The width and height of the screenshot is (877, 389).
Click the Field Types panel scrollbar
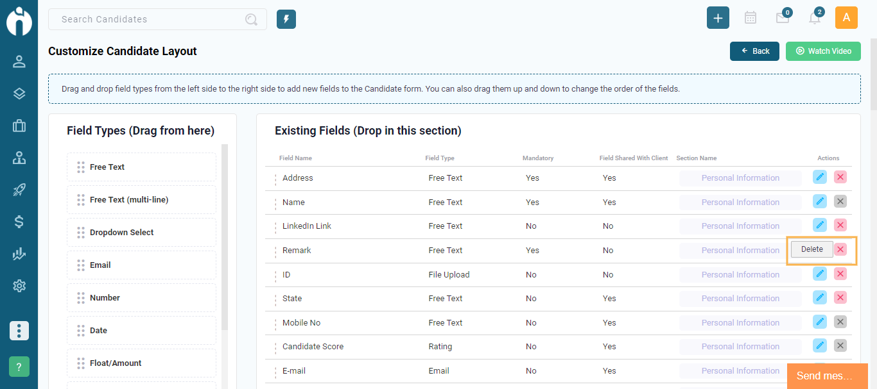tap(225, 237)
